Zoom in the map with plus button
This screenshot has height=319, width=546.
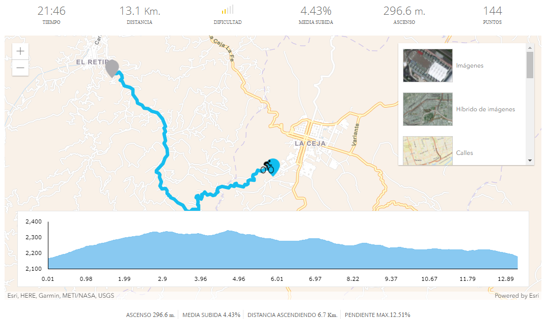(20, 51)
